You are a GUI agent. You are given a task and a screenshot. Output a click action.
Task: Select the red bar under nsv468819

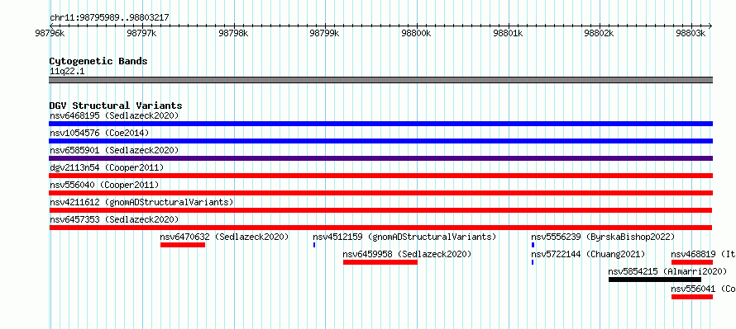(692, 262)
